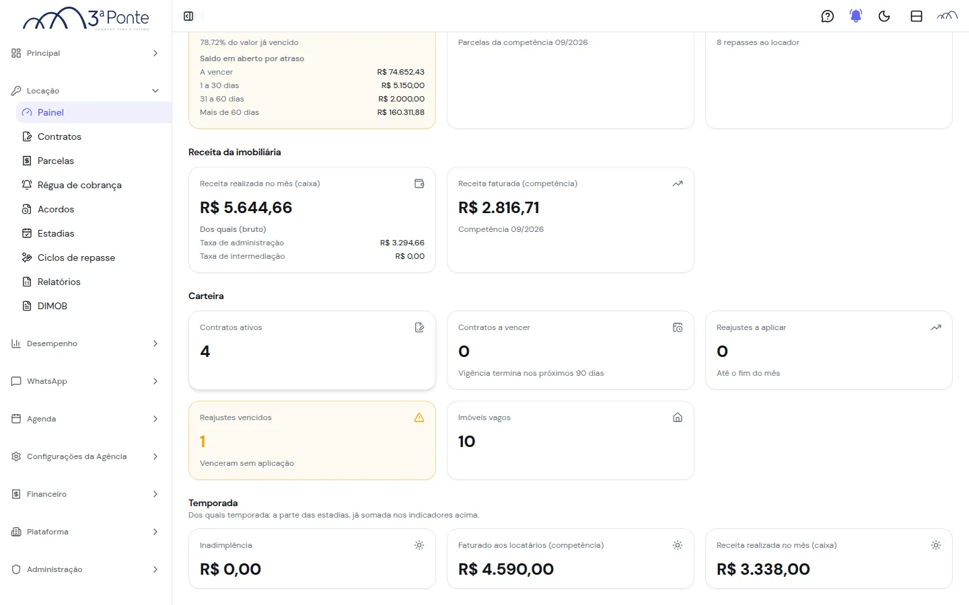The height and width of the screenshot is (605, 969).
Task: Click the DIMOB document icon
Action: tap(27, 306)
